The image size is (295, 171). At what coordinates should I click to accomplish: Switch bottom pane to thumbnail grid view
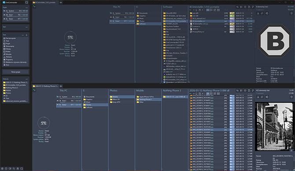click(x=218, y=93)
